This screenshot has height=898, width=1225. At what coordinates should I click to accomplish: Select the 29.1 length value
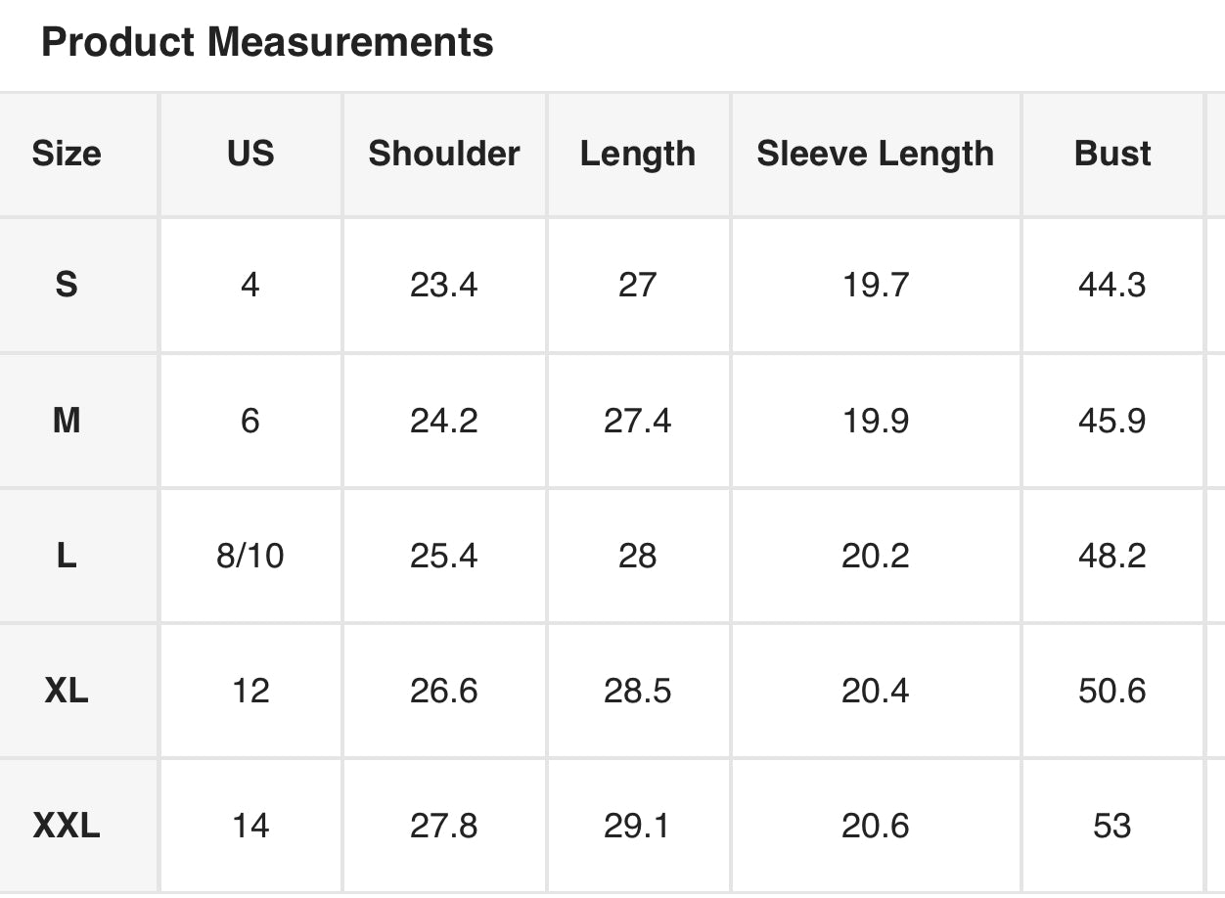(638, 827)
